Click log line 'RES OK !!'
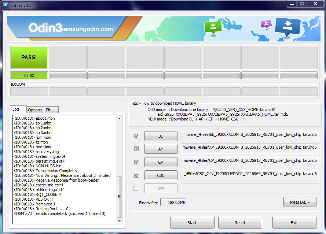The height and width of the screenshot is (234, 326). pos(33,200)
